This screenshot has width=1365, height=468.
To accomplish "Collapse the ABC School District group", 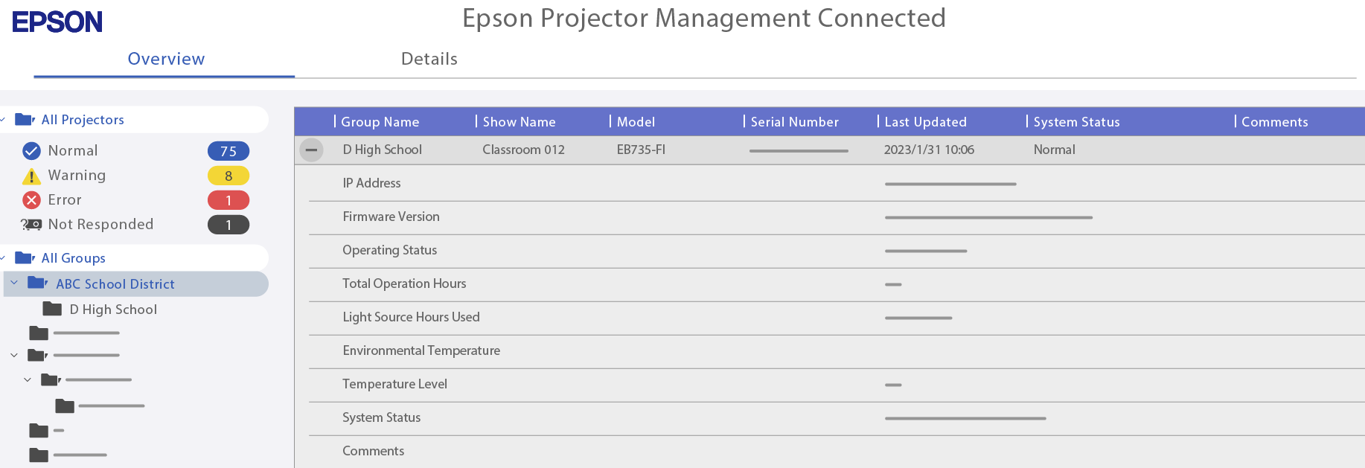I will (x=14, y=283).
